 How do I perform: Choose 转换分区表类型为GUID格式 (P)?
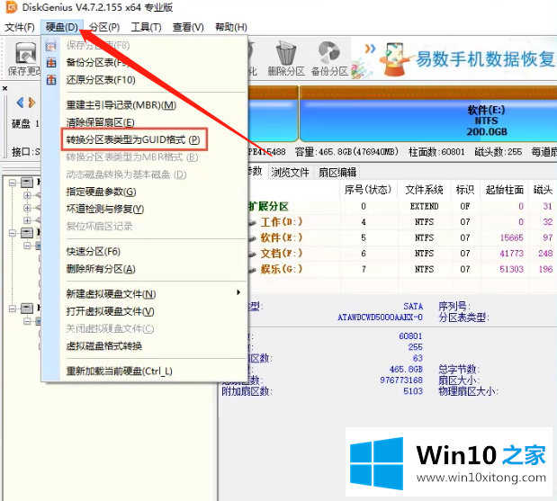click(134, 140)
